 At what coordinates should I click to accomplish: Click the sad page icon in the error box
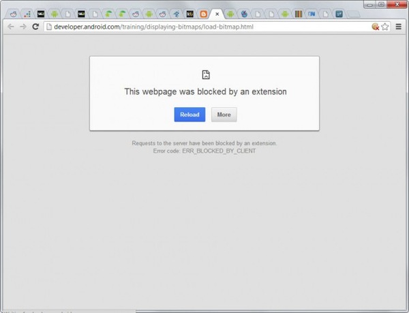(x=206, y=74)
